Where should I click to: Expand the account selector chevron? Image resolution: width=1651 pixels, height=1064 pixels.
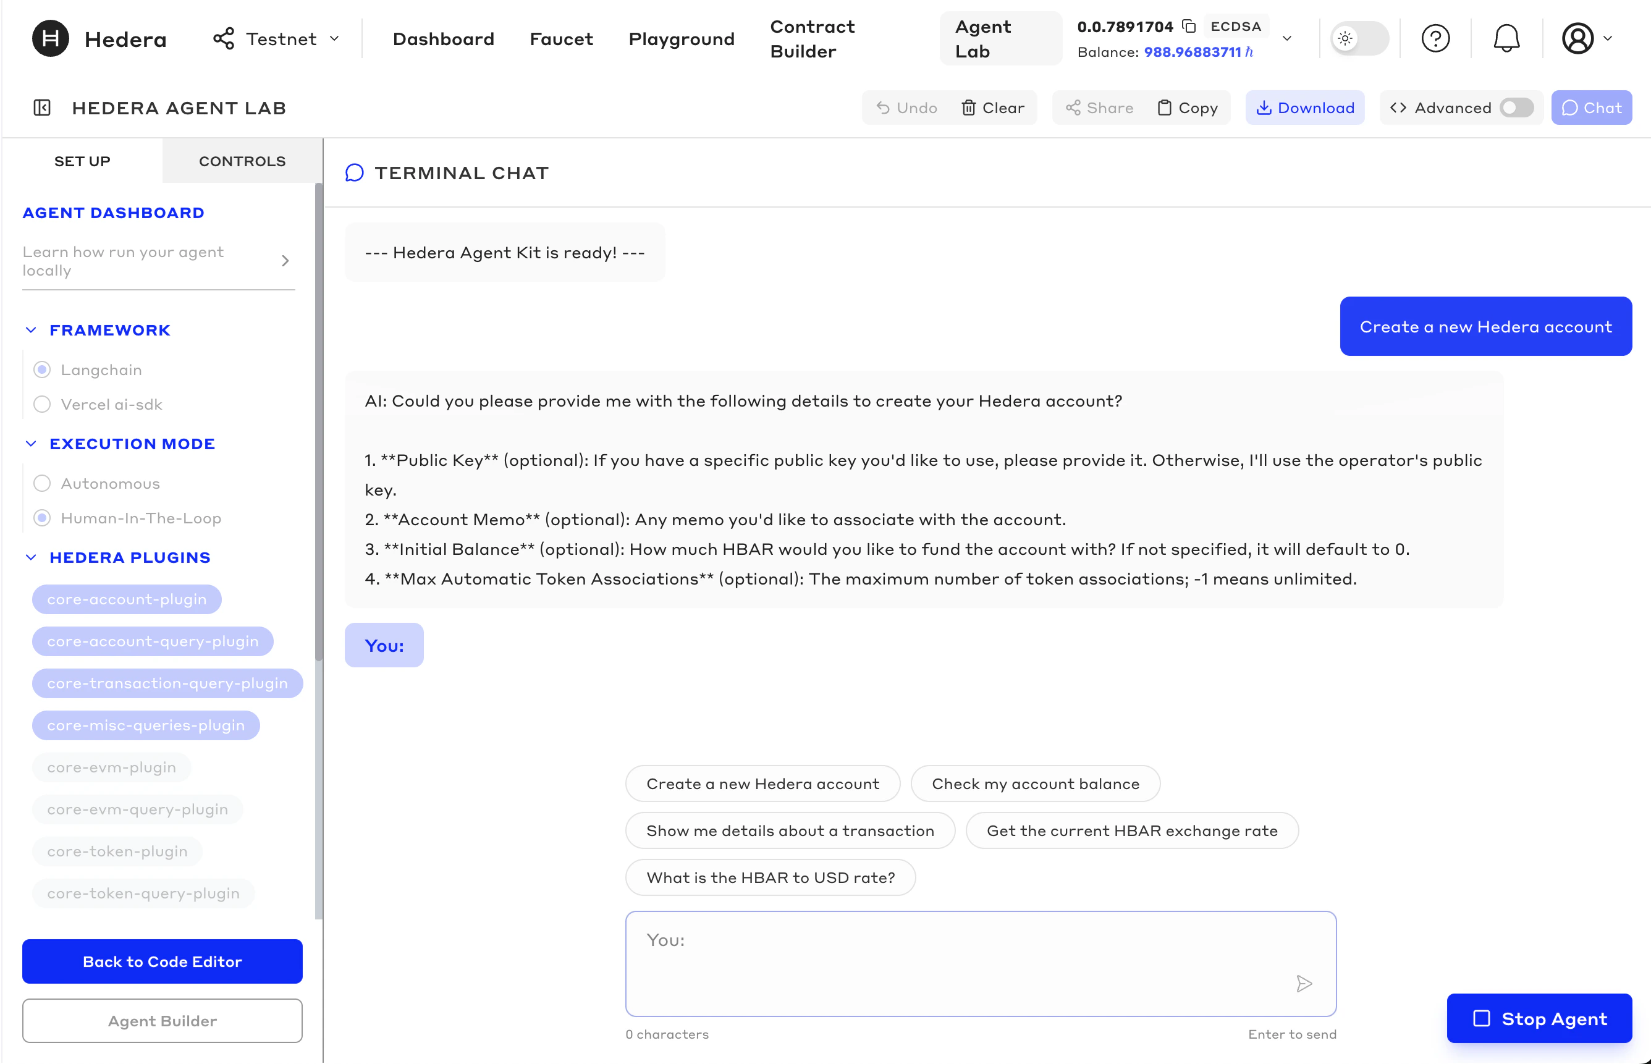1287,39
